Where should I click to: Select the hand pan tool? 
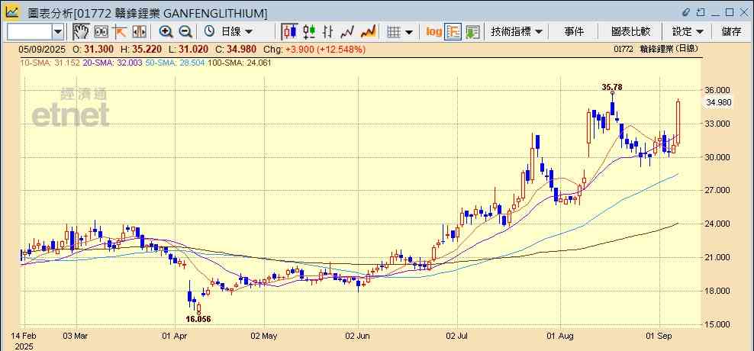pyautogui.click(x=81, y=32)
